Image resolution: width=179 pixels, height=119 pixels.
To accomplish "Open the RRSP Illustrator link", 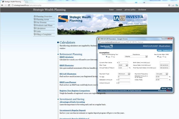I will point(67,65).
